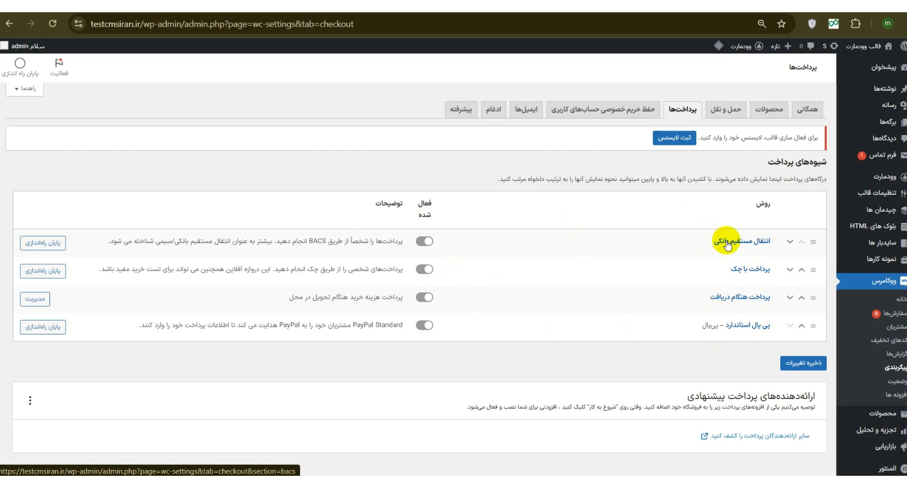Image resolution: width=907 pixels, height=488 pixels.
Task: Click 'پایان راه‌اندازی' for PayPal row
Action: [42, 327]
